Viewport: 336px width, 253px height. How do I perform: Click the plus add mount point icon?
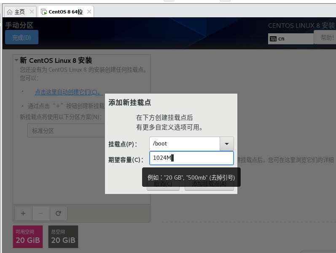tap(23, 213)
